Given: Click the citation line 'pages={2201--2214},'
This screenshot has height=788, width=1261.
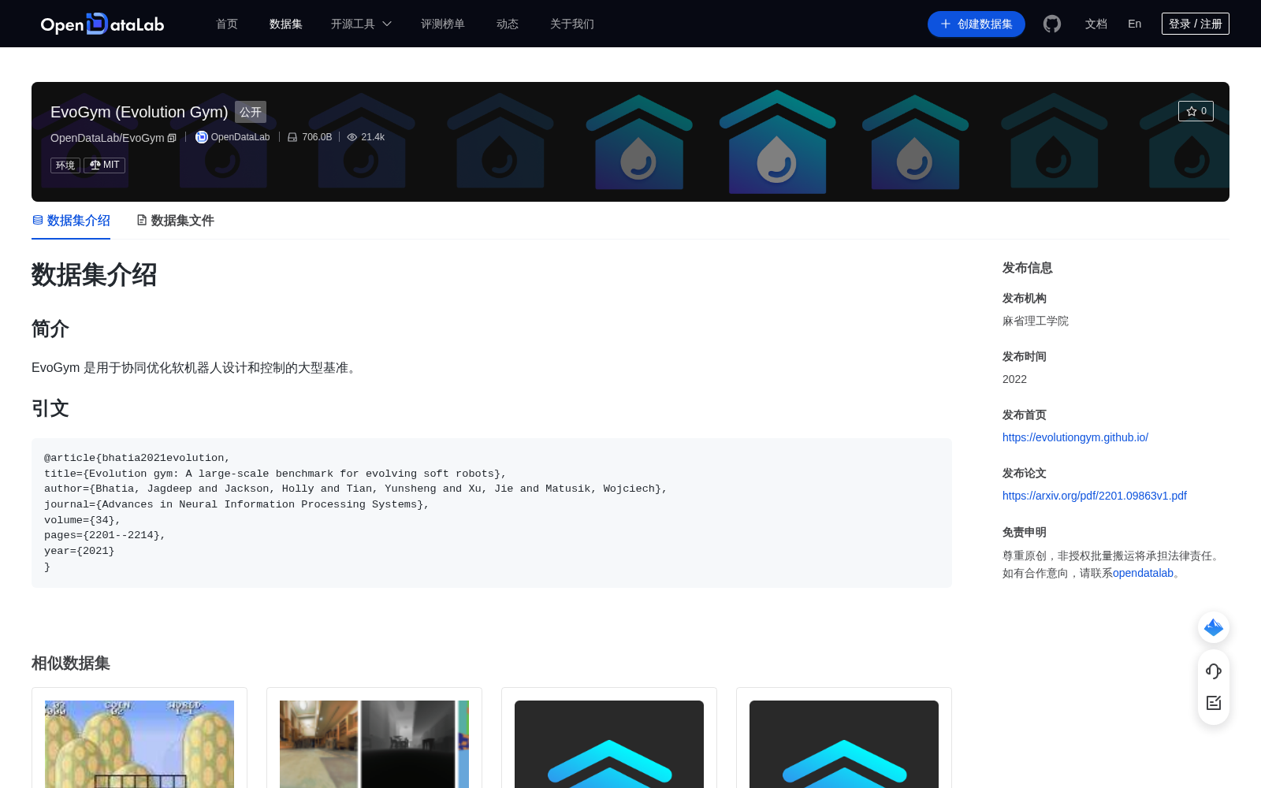Looking at the screenshot, I should click(105, 535).
